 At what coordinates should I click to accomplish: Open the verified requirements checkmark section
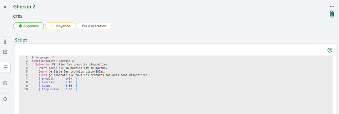[x=5, y=52]
